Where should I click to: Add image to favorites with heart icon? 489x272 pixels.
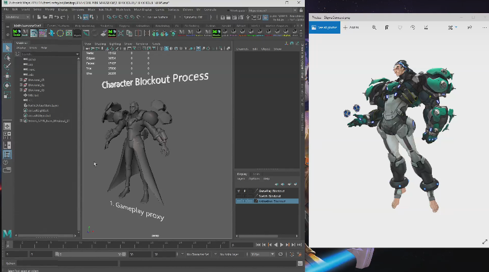pos(400,27)
